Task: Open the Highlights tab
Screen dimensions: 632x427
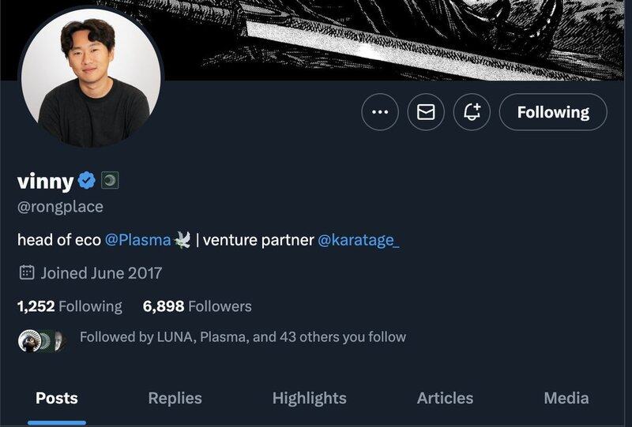Action: click(309, 399)
